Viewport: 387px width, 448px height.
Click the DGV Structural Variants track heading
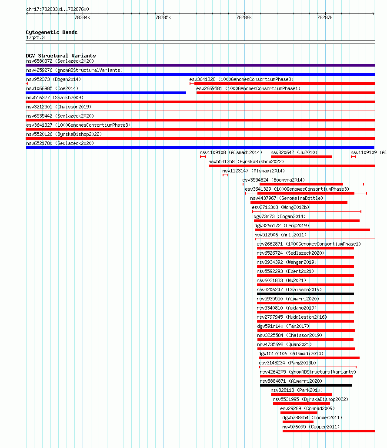click(x=61, y=56)
